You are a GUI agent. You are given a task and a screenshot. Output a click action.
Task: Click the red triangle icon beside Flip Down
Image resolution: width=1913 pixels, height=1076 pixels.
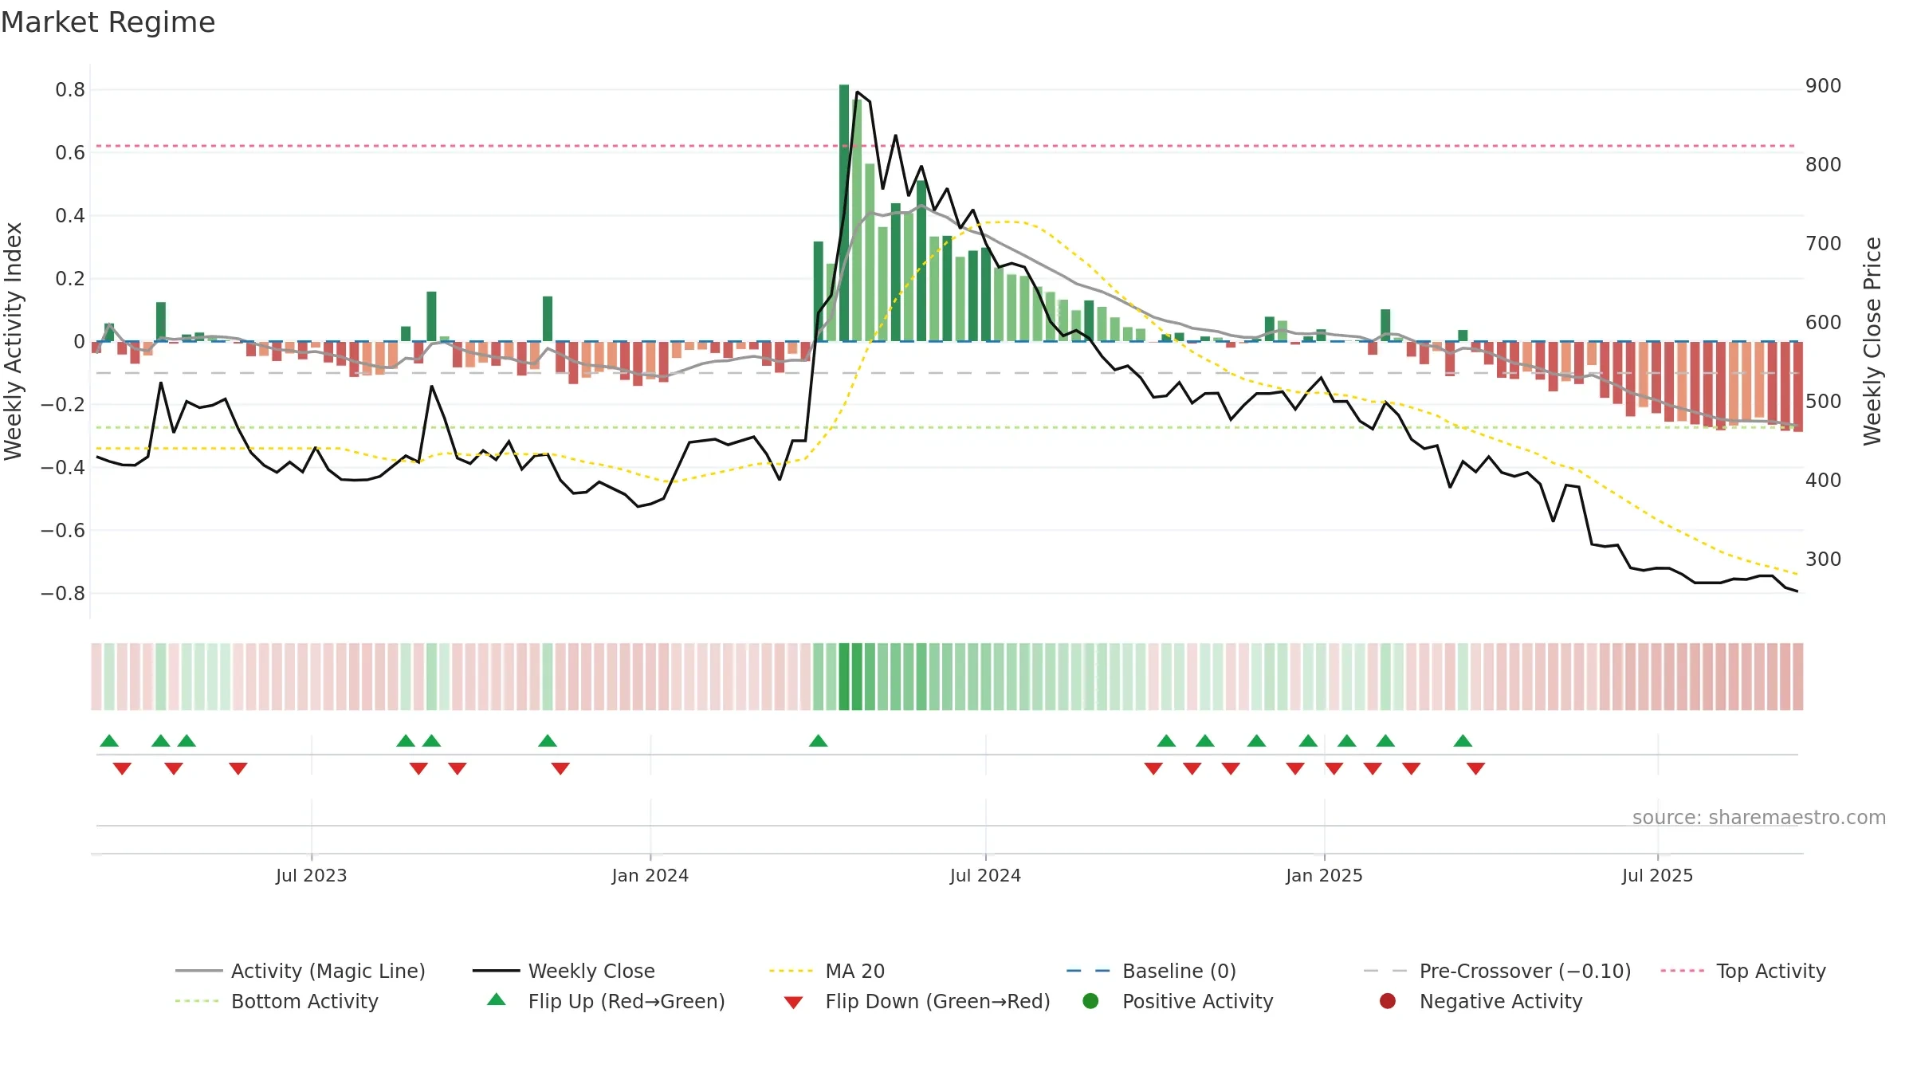pyautogui.click(x=793, y=1003)
